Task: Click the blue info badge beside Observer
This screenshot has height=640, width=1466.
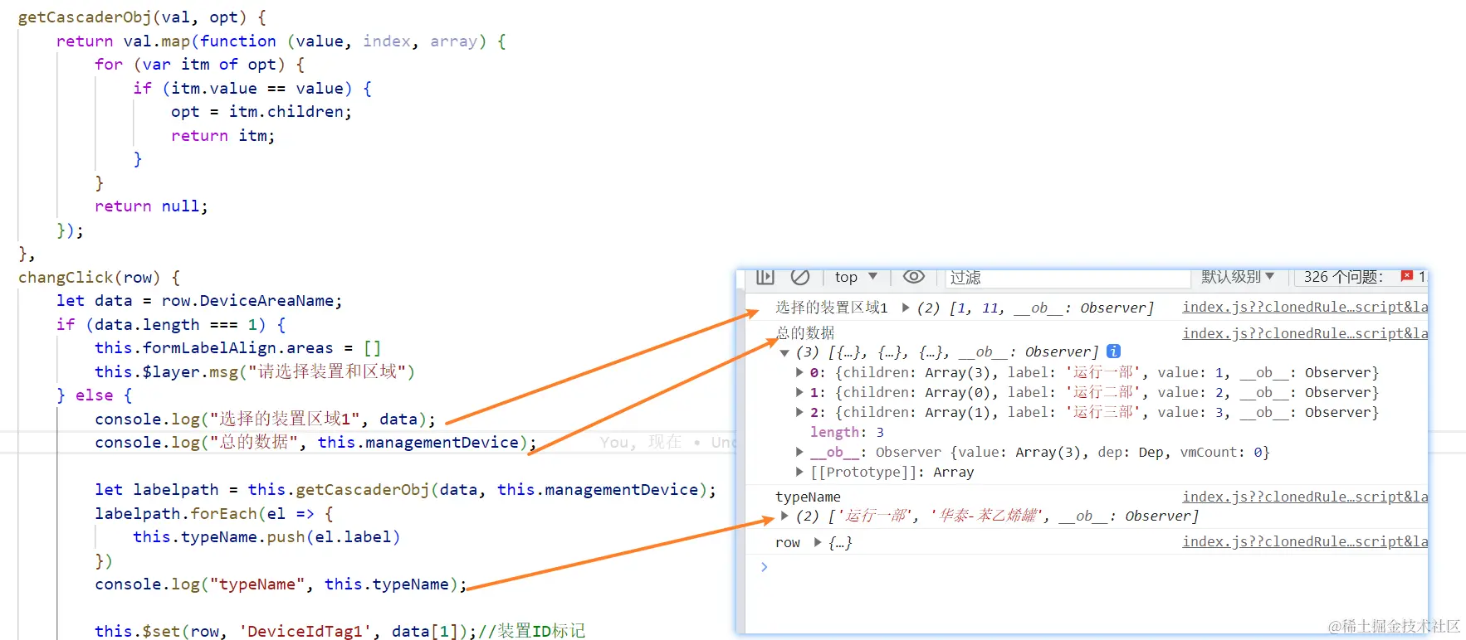Action: click(1114, 352)
